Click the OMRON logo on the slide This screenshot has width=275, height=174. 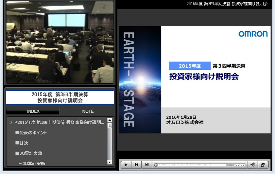click(x=253, y=34)
